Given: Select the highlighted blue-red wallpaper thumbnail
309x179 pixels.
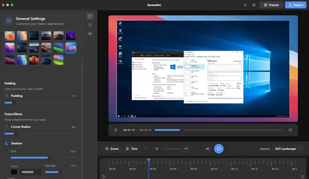Looking at the screenshot, I should pyautogui.click(x=71, y=47).
